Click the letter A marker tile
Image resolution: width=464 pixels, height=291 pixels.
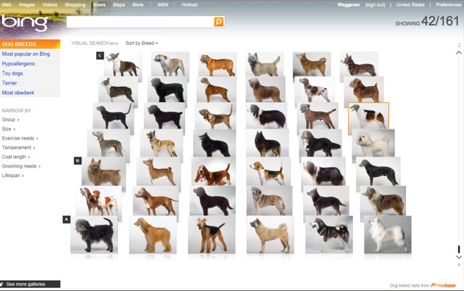(x=67, y=220)
